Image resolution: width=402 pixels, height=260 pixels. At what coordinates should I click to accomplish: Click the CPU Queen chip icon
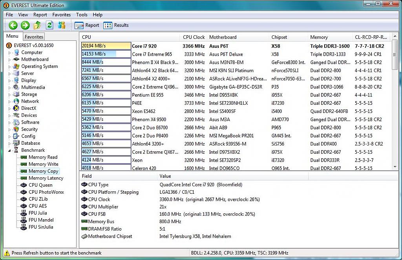24,185
